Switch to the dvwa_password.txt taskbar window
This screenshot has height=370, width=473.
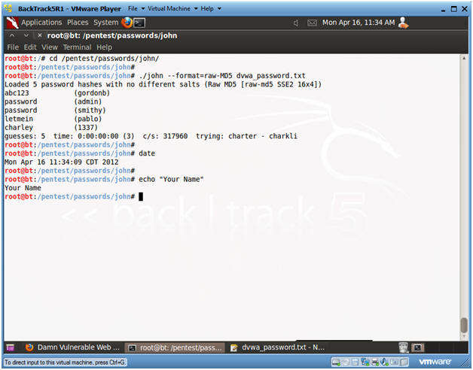coord(276,347)
